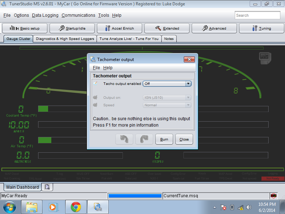Open the Extended toolbar menu
Image resolution: width=285 pixels, height=214 pixels.
point(167,28)
